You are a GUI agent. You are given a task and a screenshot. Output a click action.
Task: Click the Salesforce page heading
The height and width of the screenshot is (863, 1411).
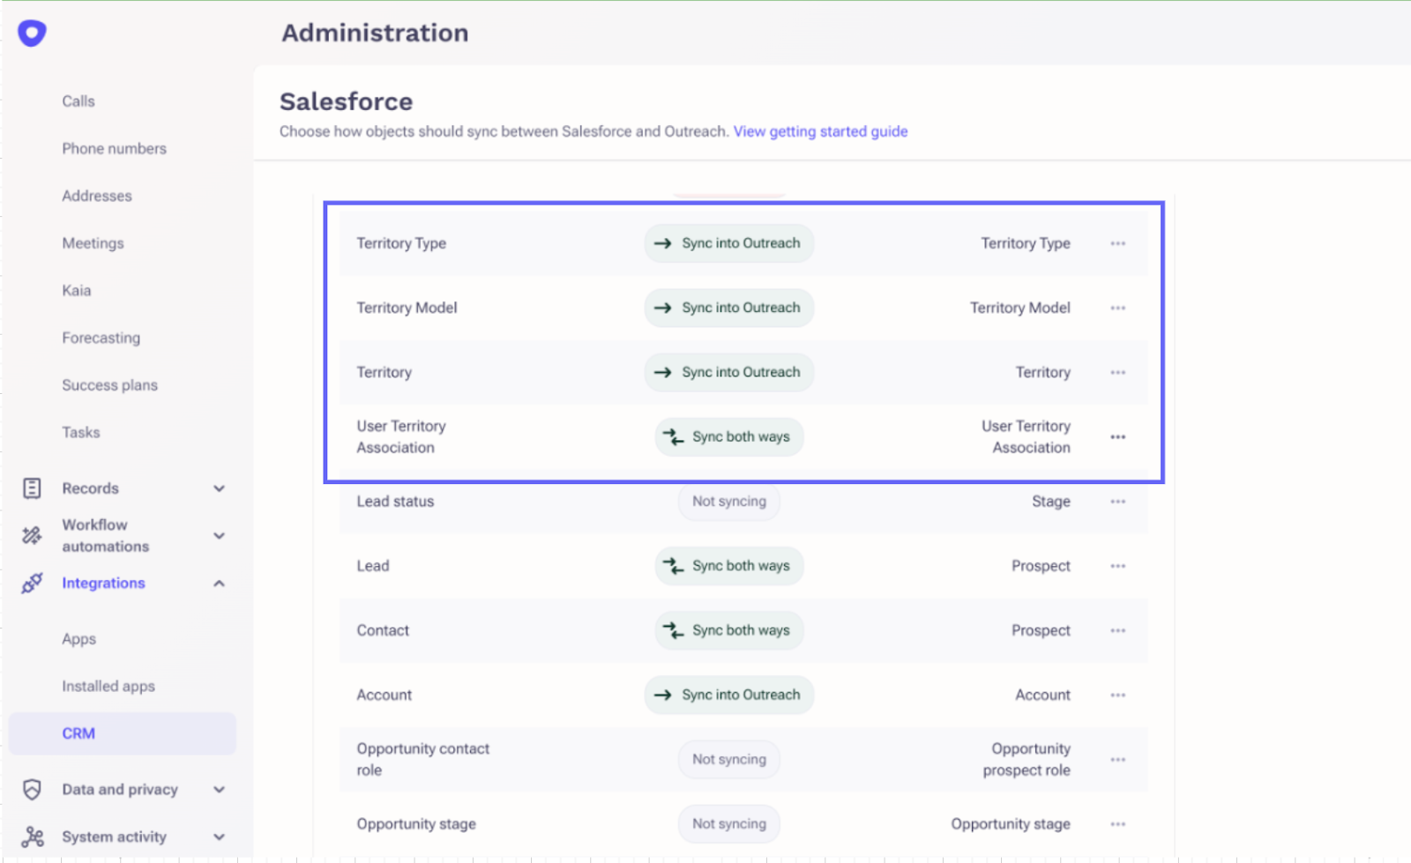point(346,101)
